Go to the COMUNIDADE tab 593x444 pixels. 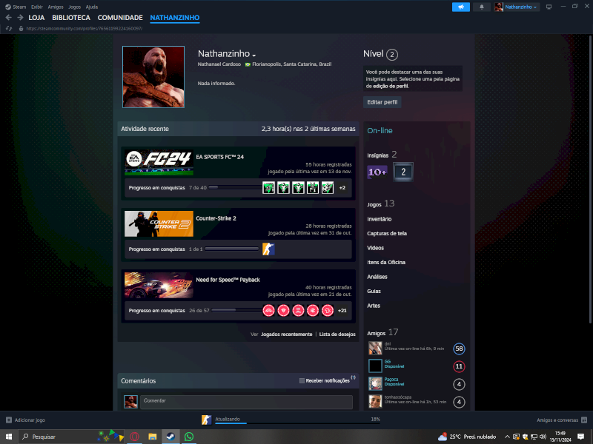(120, 18)
